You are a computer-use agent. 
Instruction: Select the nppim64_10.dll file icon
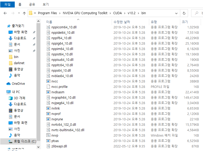pyautogui.click(x=48, y=49)
